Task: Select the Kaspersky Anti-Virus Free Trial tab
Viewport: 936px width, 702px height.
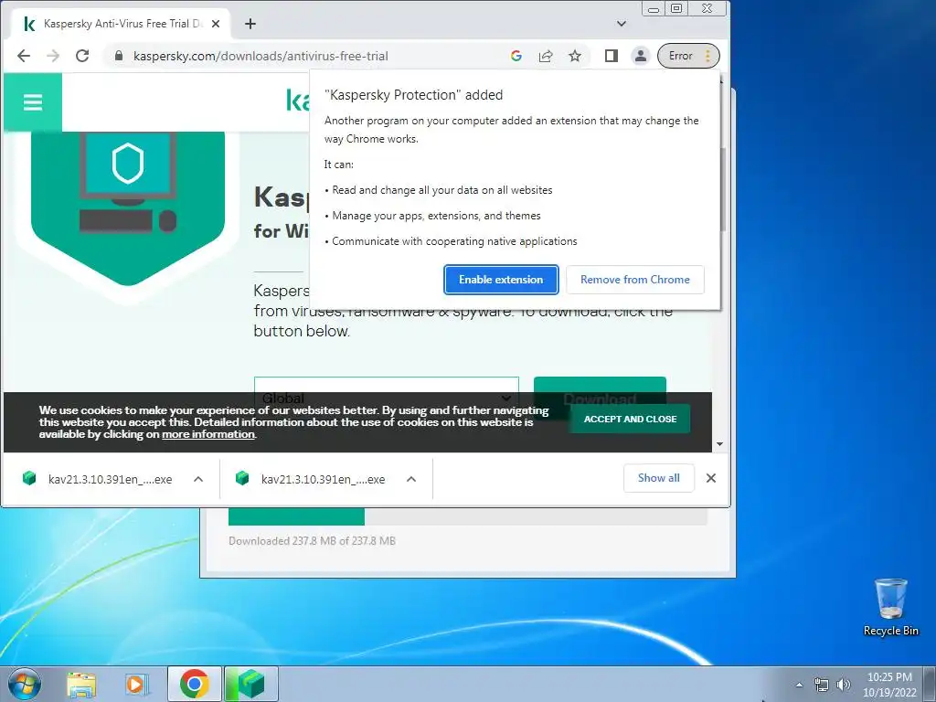Action: (122, 24)
